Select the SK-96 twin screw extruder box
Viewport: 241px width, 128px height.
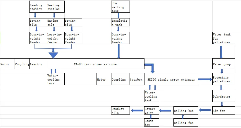[96, 64]
